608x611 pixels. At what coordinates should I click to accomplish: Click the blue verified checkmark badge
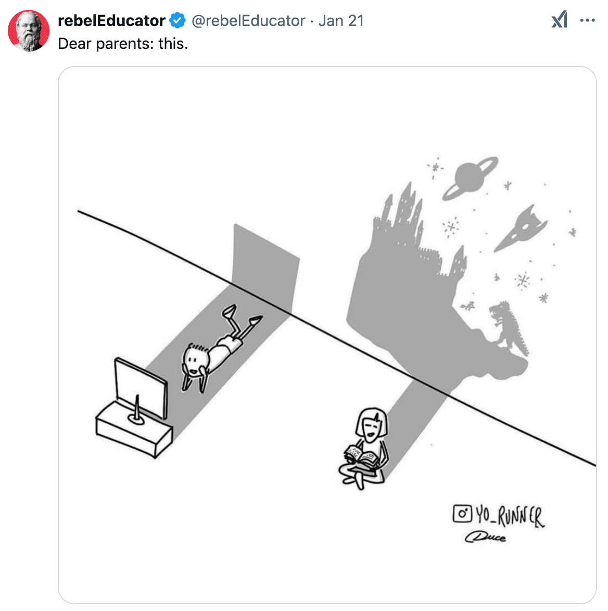pos(178,21)
